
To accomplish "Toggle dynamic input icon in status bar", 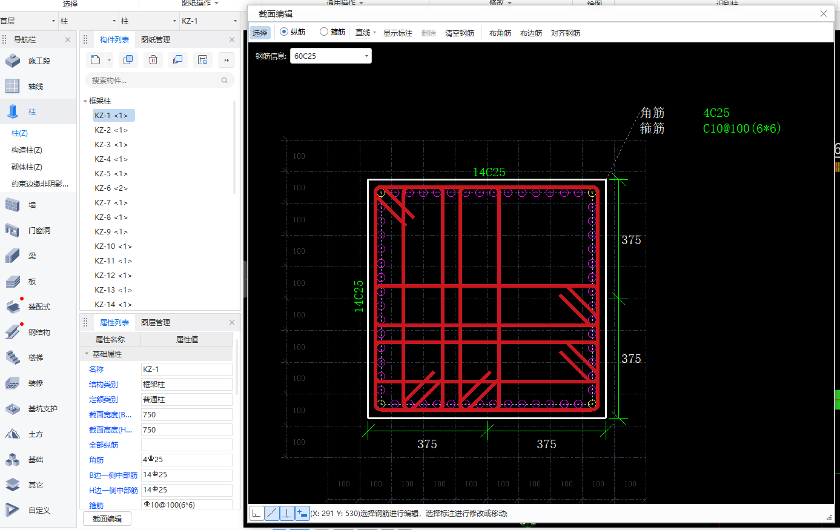I will [x=302, y=513].
